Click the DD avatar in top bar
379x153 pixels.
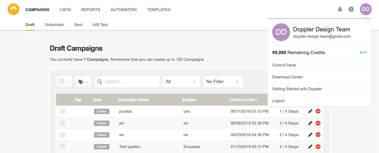366,9
